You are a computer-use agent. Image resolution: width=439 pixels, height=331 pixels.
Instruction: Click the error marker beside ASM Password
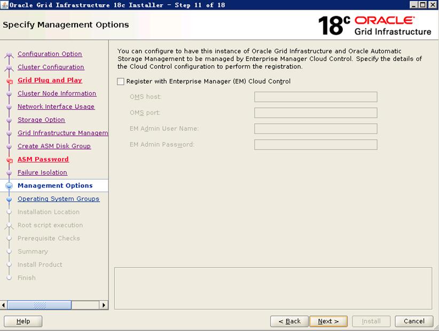[10, 160]
